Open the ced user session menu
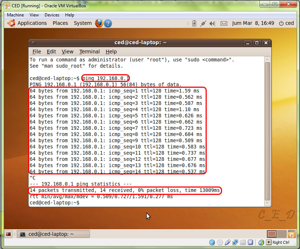This screenshot has height=249, width=300. (286, 23)
